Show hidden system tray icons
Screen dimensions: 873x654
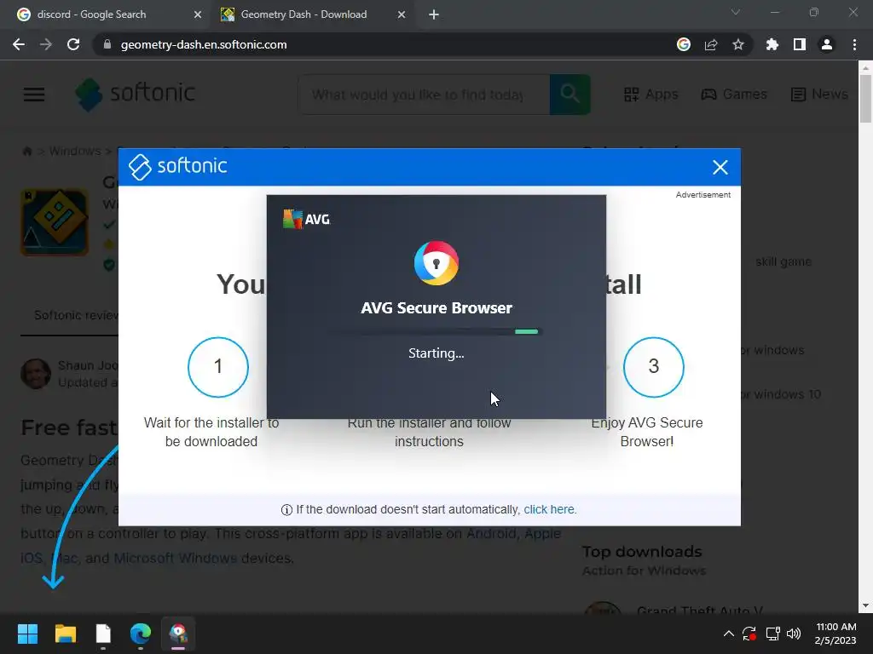tap(728, 634)
